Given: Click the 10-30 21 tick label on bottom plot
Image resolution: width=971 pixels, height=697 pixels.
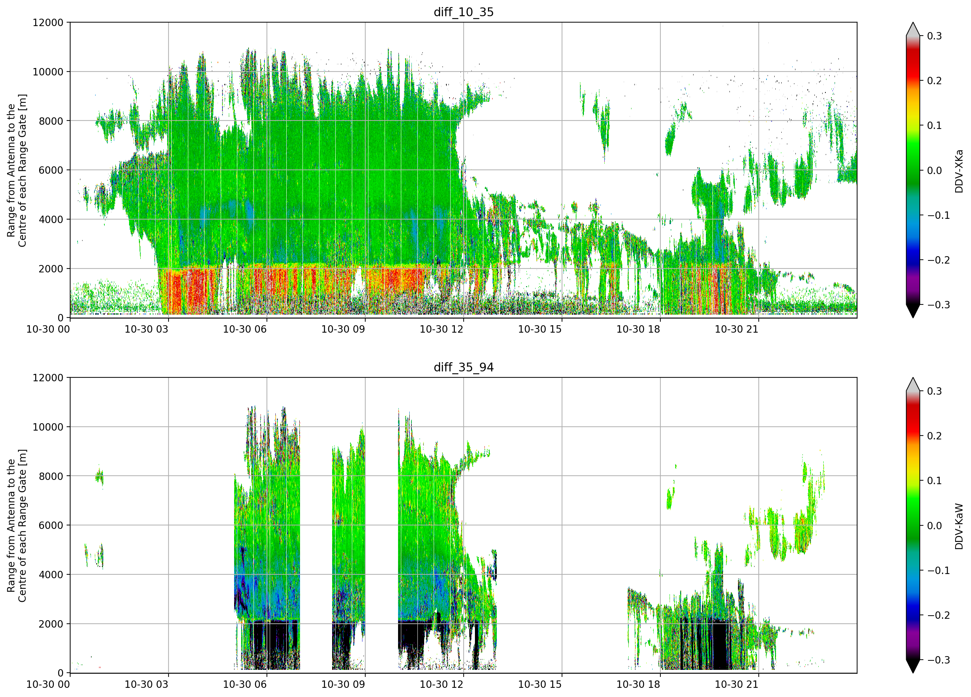Looking at the screenshot, I should pos(737,684).
